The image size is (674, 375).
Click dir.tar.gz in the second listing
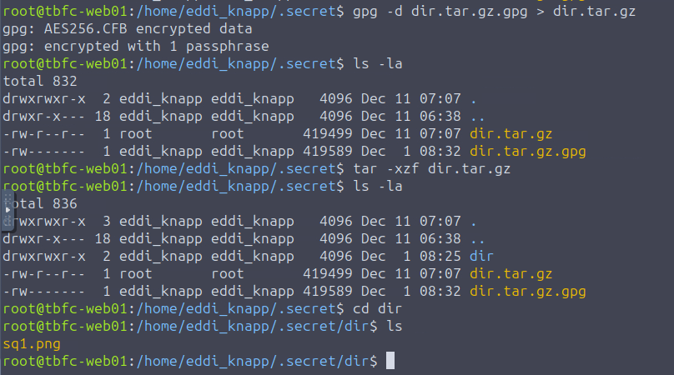[511, 273]
